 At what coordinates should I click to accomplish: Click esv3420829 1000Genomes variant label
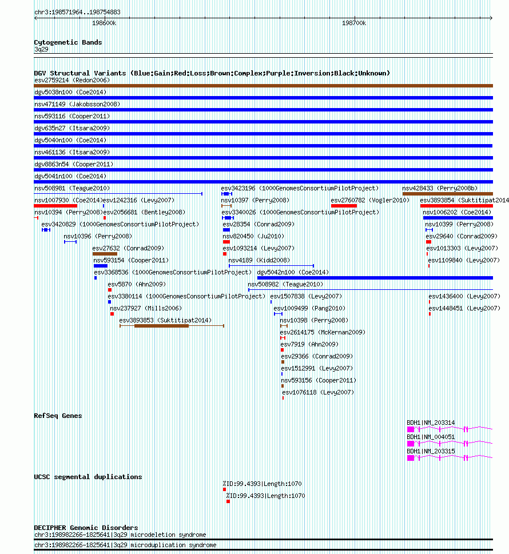click(x=120, y=224)
